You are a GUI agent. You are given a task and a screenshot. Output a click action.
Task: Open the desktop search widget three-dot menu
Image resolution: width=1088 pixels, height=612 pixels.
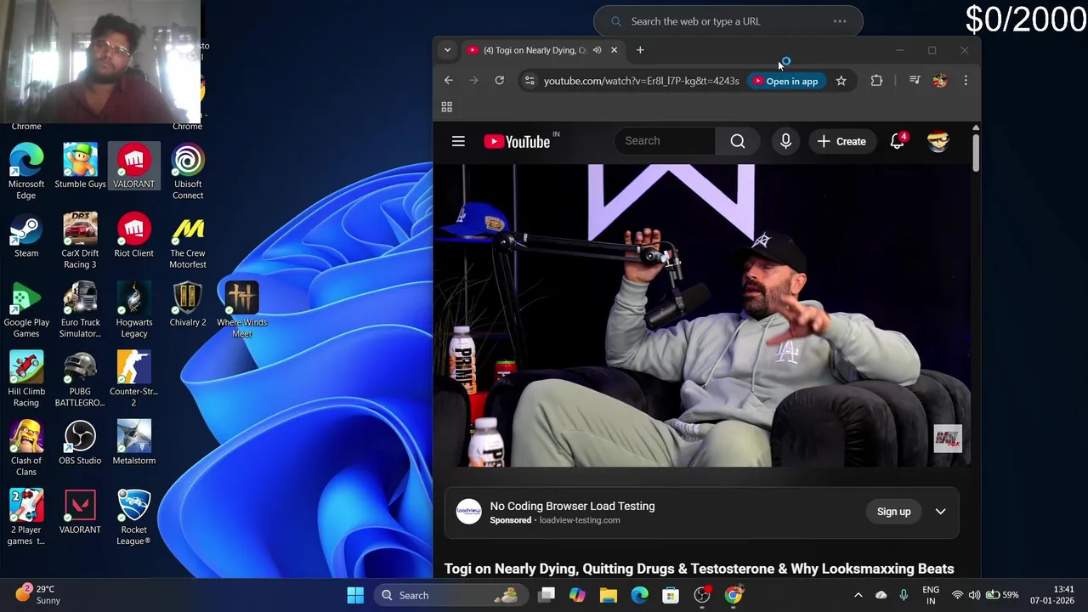click(840, 21)
